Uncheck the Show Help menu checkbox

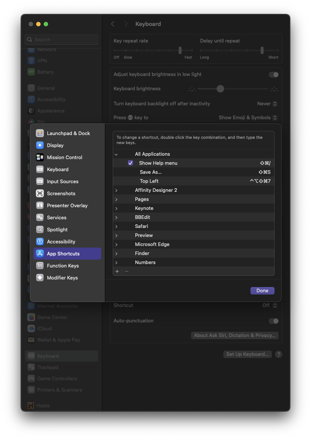tap(130, 163)
